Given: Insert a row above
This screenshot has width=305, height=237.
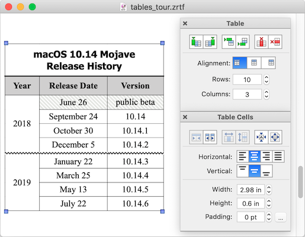Looking at the screenshot, I should tap(229, 42).
